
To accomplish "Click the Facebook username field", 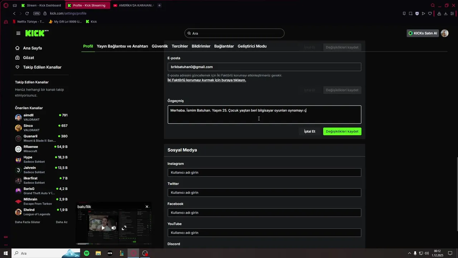I will tap(264, 213).
